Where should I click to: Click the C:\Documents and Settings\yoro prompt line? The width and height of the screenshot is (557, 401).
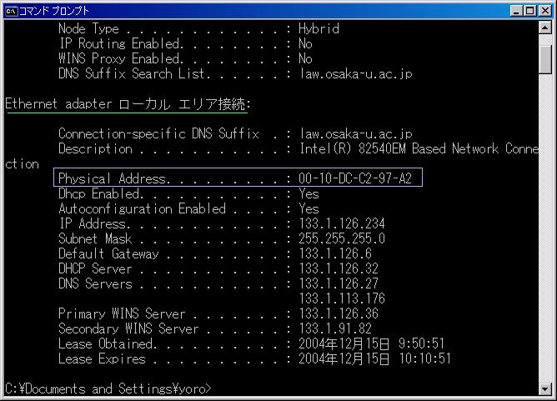tap(108, 389)
